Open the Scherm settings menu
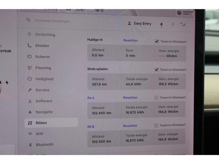Image resolution: width=219 pixels, height=164 pixels. click(x=42, y=57)
